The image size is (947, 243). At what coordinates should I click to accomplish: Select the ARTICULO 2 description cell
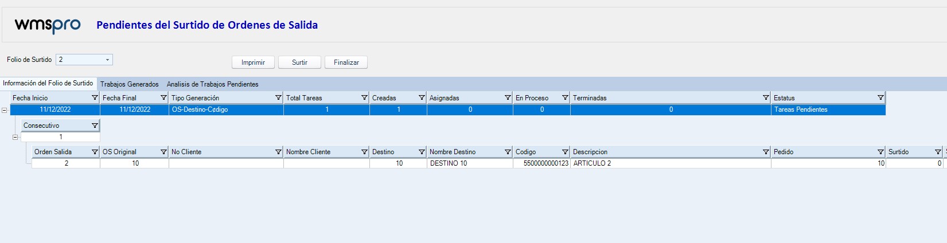[x=671, y=163]
